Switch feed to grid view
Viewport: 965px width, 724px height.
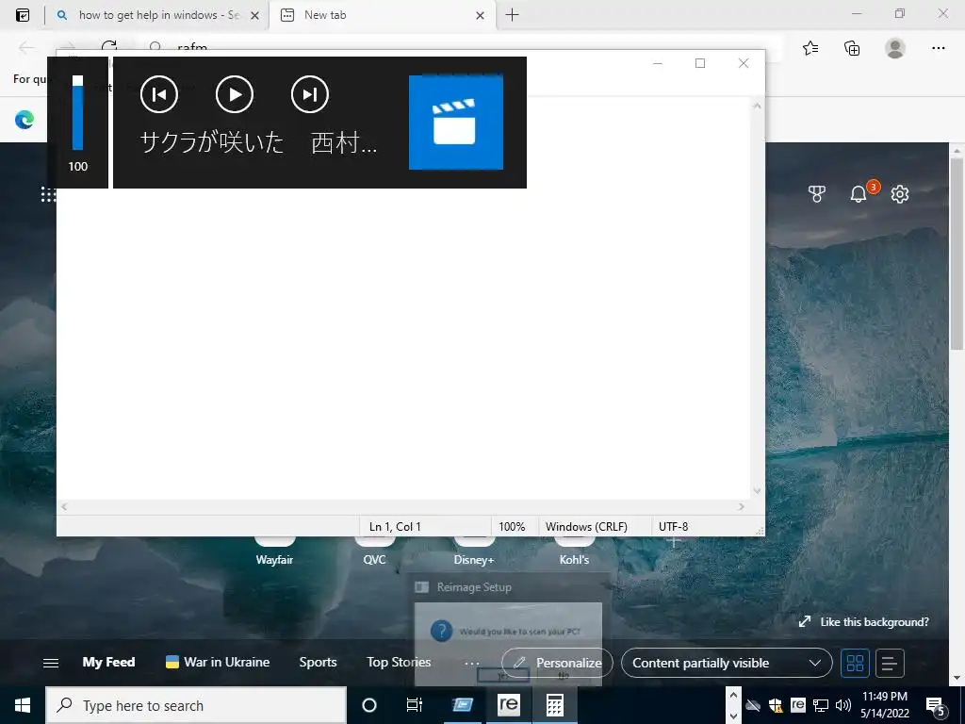(855, 663)
